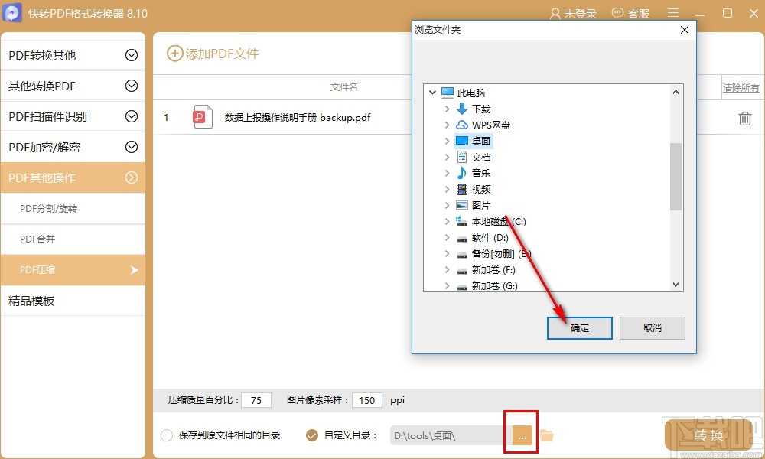Delete backup.pdf with the trash icon
The height and width of the screenshot is (459, 765).
pos(744,118)
